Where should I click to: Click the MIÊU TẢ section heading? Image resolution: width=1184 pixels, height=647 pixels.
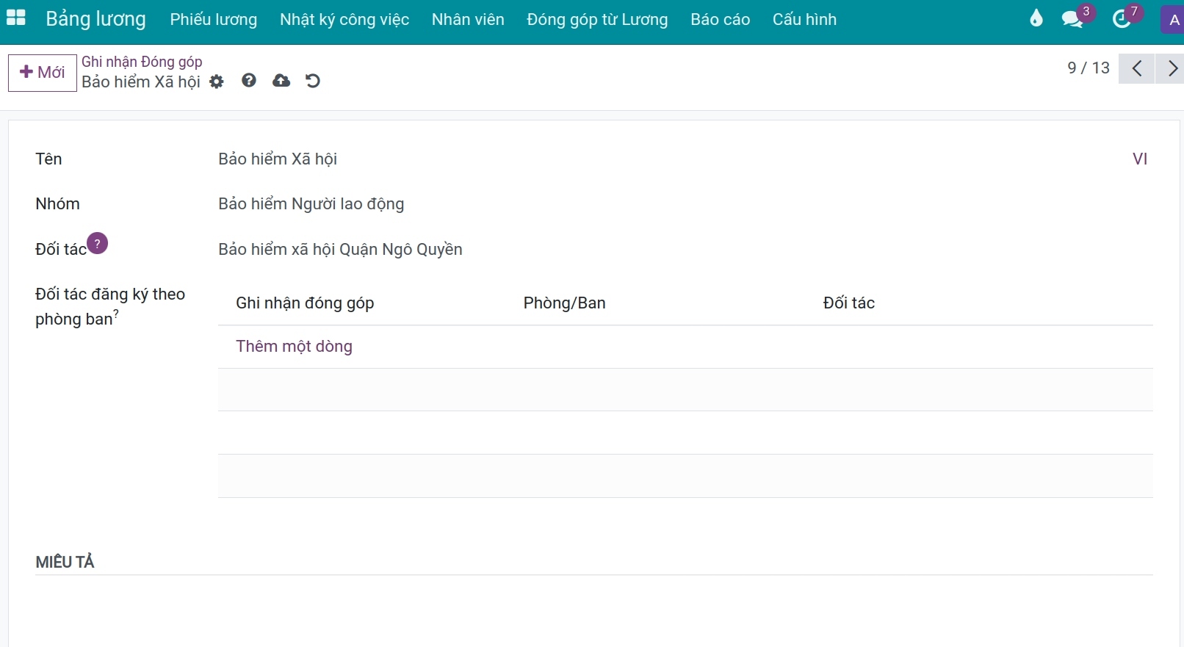(x=65, y=563)
